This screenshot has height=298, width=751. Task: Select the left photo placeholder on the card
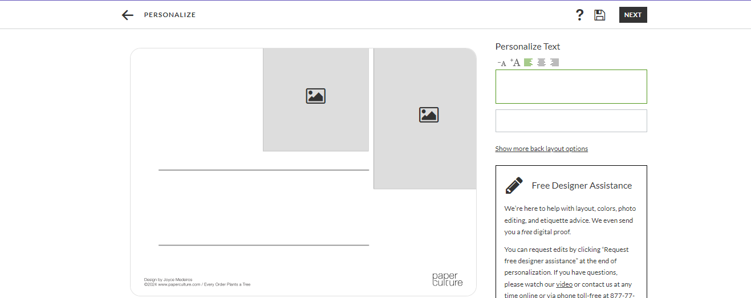[315, 99]
